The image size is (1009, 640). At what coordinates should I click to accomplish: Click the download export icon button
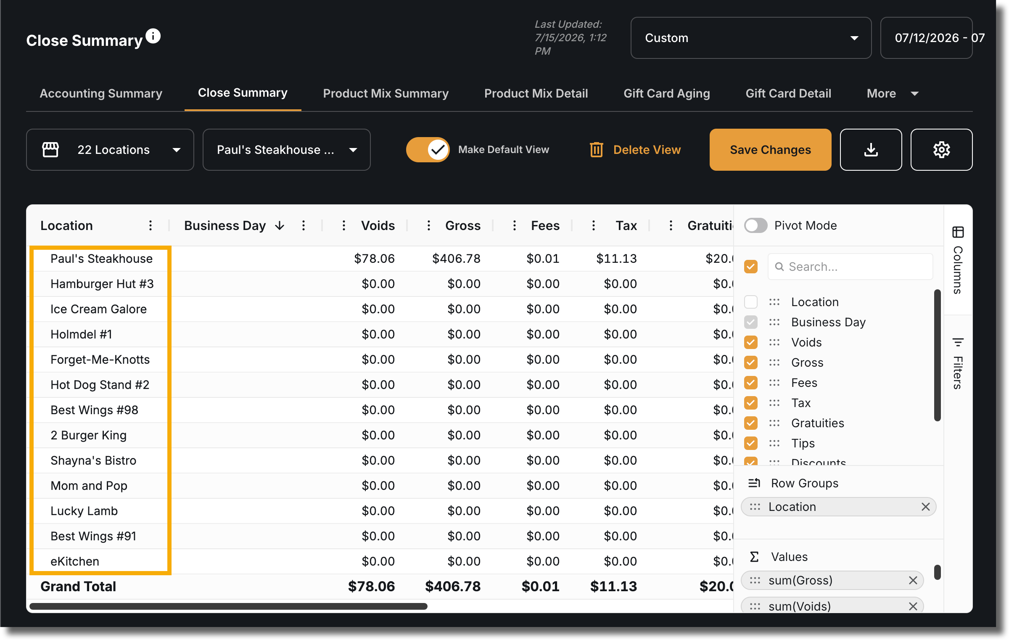pos(871,150)
